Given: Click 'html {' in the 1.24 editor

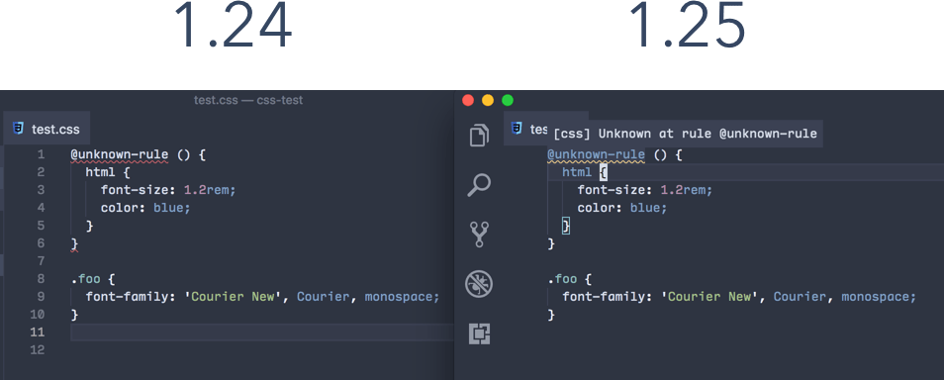Looking at the screenshot, I should [109, 173].
